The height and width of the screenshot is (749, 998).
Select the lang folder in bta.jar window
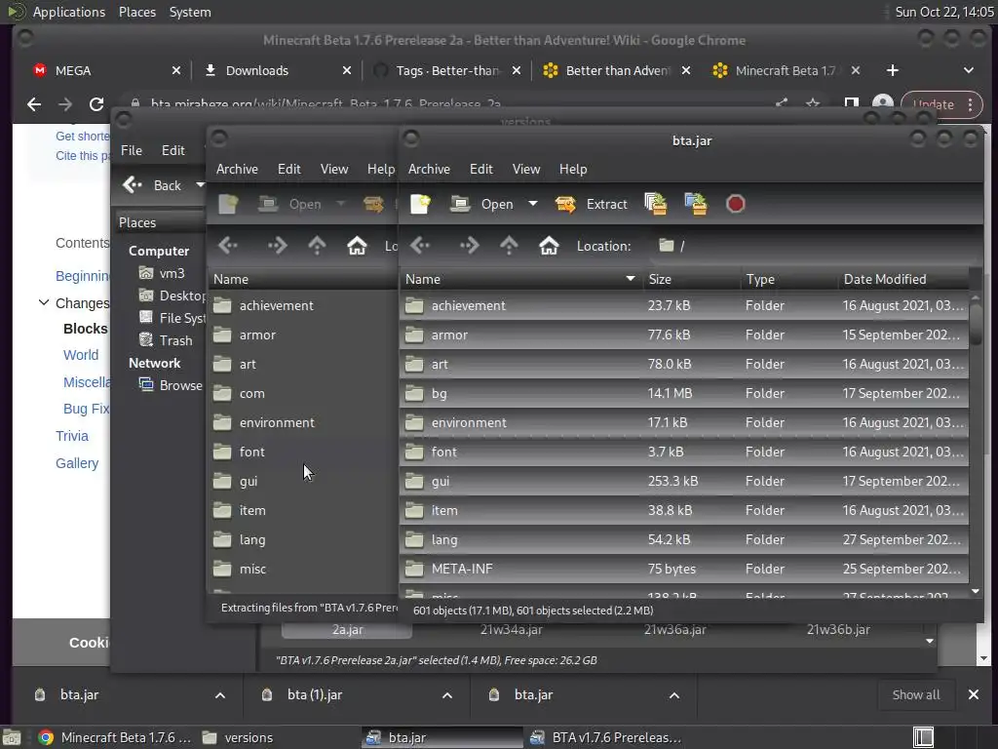pyautogui.click(x=683, y=540)
